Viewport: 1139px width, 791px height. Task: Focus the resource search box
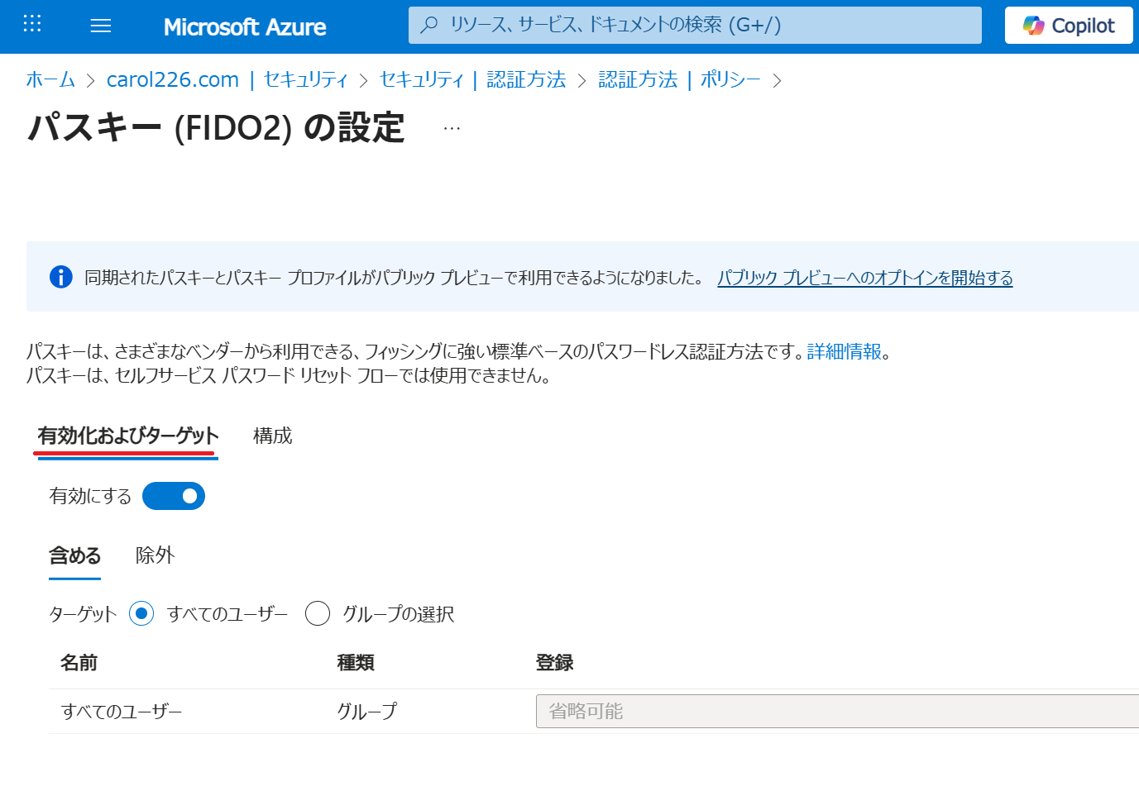(695, 25)
